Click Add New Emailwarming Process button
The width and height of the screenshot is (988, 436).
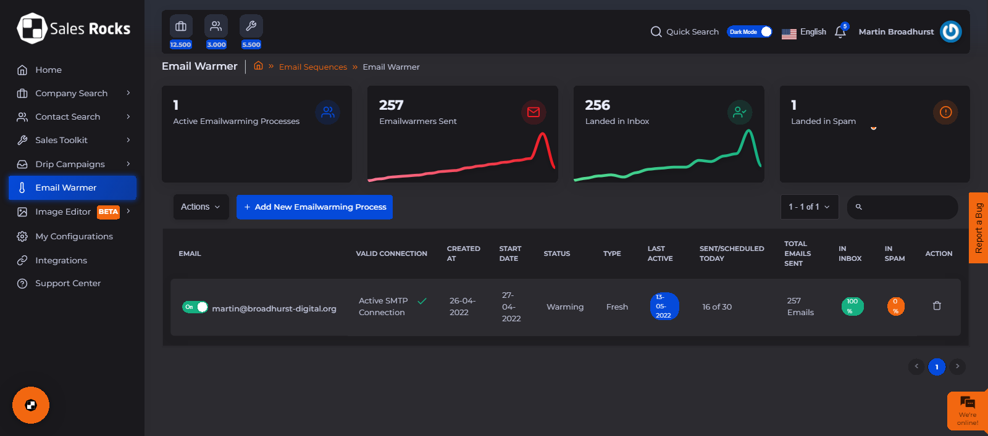[x=314, y=207]
